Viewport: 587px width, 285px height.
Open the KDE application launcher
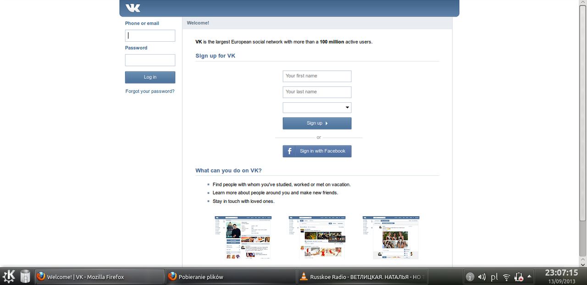click(x=9, y=276)
